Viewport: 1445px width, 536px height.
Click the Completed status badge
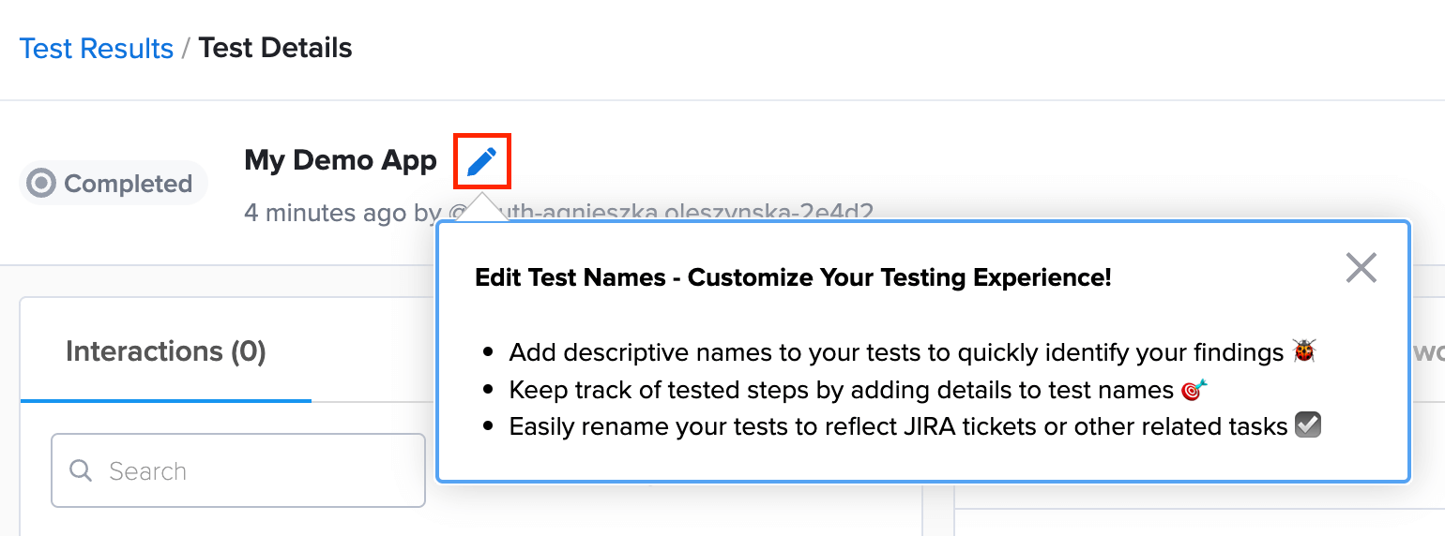click(x=113, y=184)
